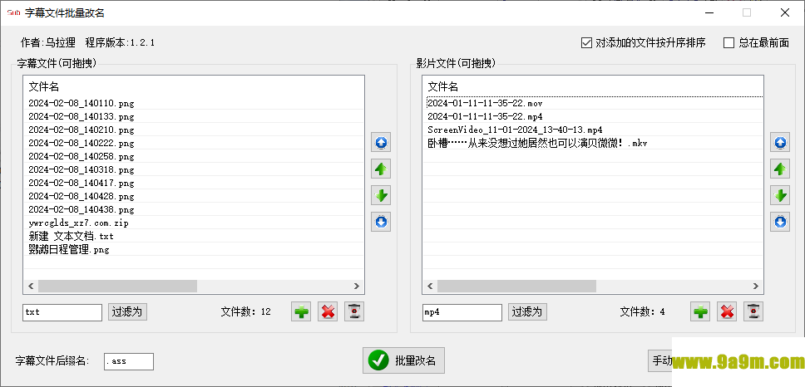Viewport: 805px width, 387px height.
Task: Click right arrow of video list scrollbar
Action: pyautogui.click(x=756, y=286)
